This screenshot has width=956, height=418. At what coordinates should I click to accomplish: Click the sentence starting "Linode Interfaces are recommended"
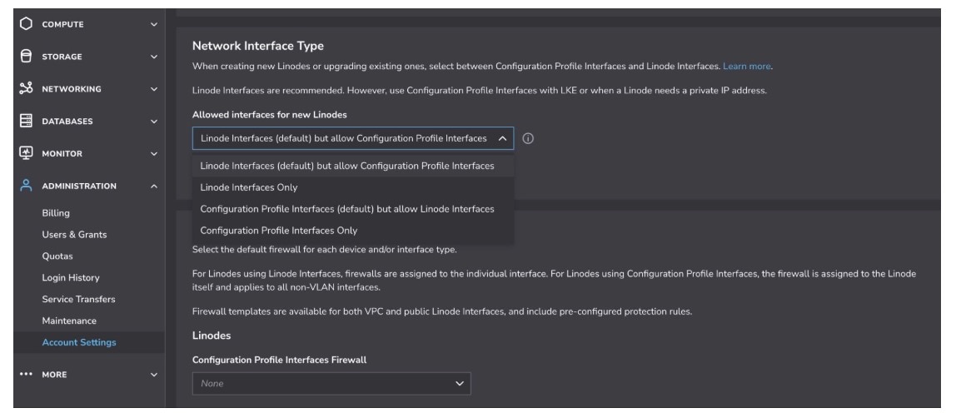[479, 90]
